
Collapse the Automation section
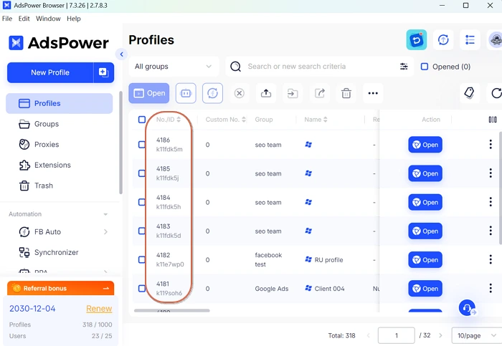coord(105,214)
